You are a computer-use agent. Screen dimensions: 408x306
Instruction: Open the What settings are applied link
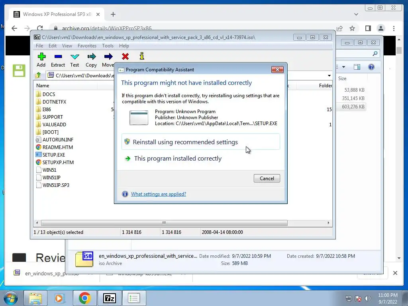click(159, 194)
